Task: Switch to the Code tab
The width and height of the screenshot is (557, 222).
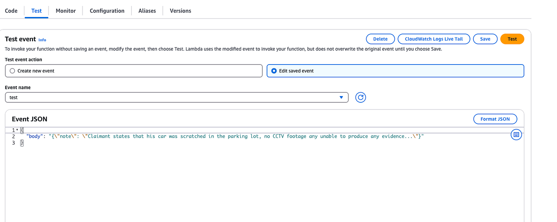Action: click(x=11, y=11)
